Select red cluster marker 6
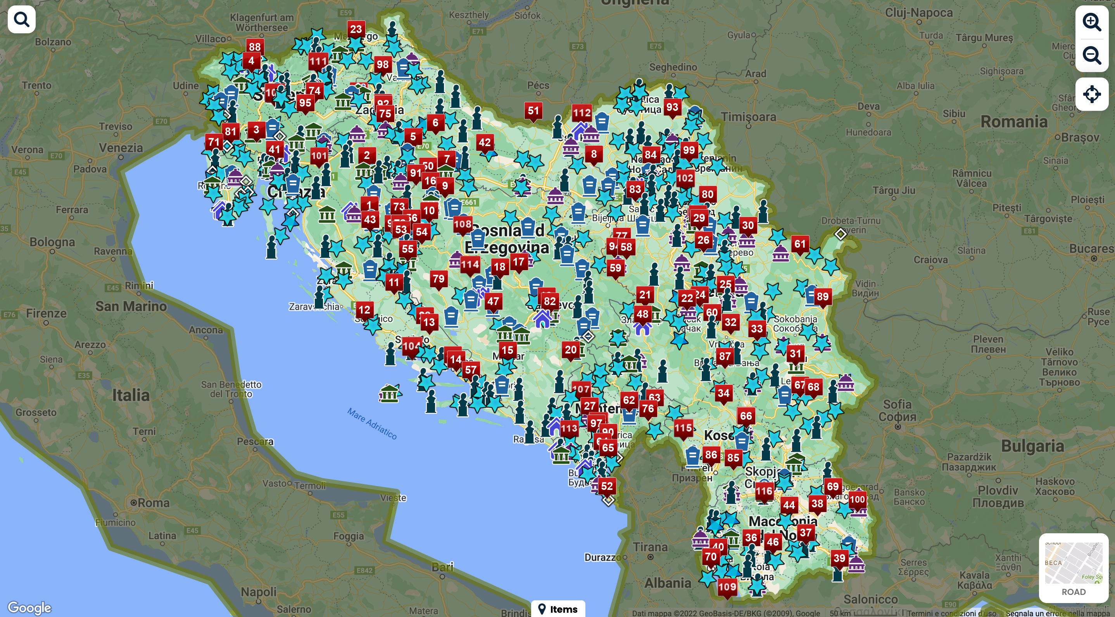Viewport: 1115px width, 617px height. (435, 124)
